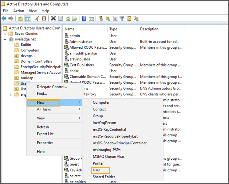Collapse the ovaledge.net domain node
Viewport: 229px width, 184px height.
[5, 39]
